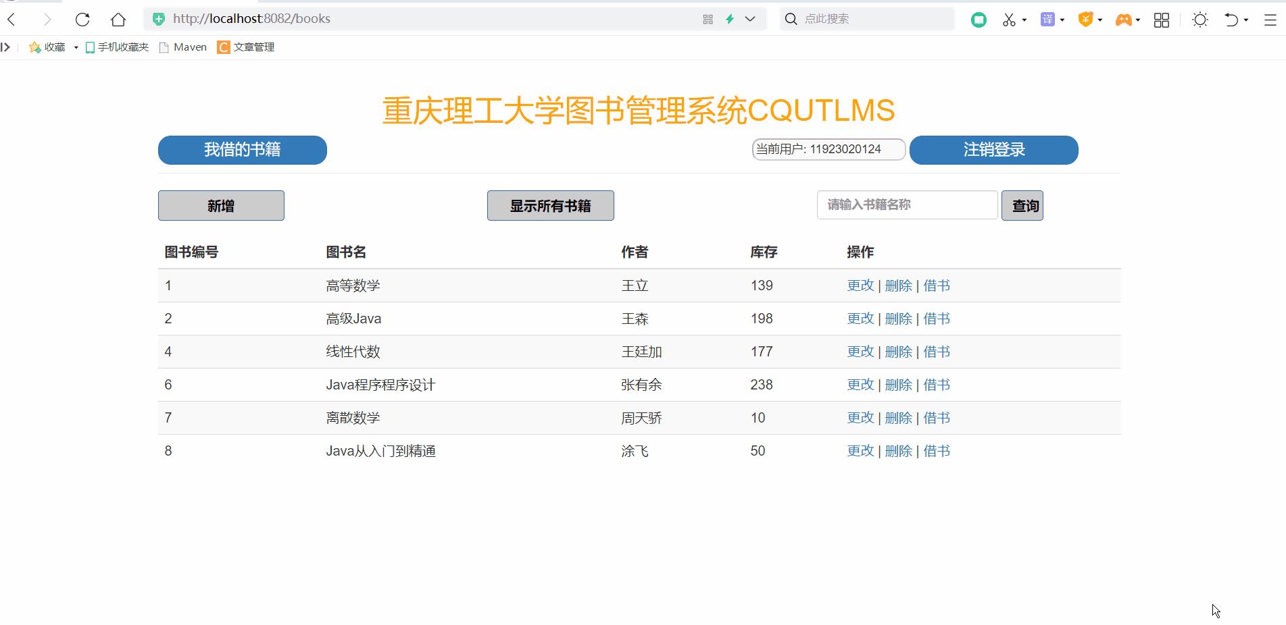
Task: Click 删除 for Java从入门到精通
Action: point(899,451)
